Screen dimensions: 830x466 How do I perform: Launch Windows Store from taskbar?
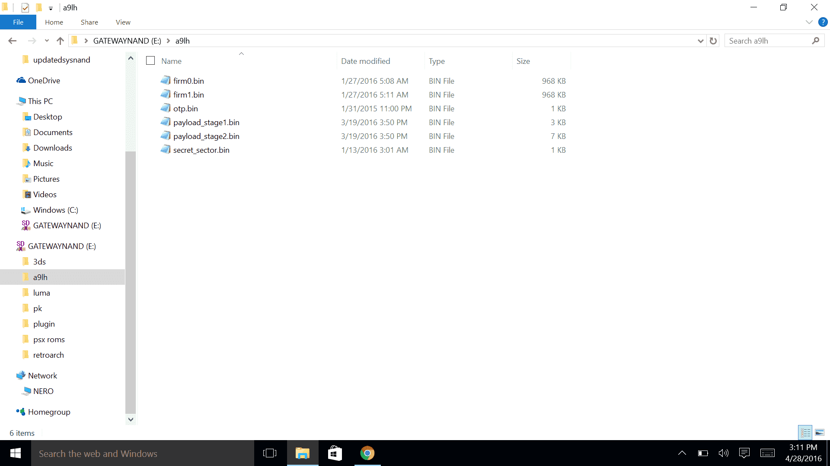coord(335,453)
